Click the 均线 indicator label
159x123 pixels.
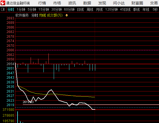(43, 15)
